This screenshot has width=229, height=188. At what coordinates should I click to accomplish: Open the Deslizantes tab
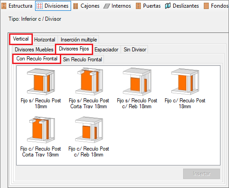click(x=182, y=6)
